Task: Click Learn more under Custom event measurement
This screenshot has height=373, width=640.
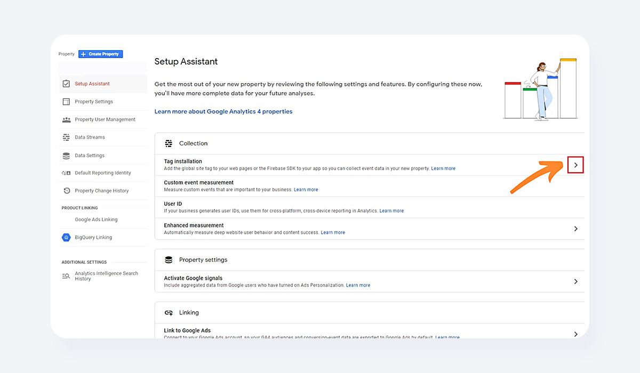Action: [x=306, y=190]
